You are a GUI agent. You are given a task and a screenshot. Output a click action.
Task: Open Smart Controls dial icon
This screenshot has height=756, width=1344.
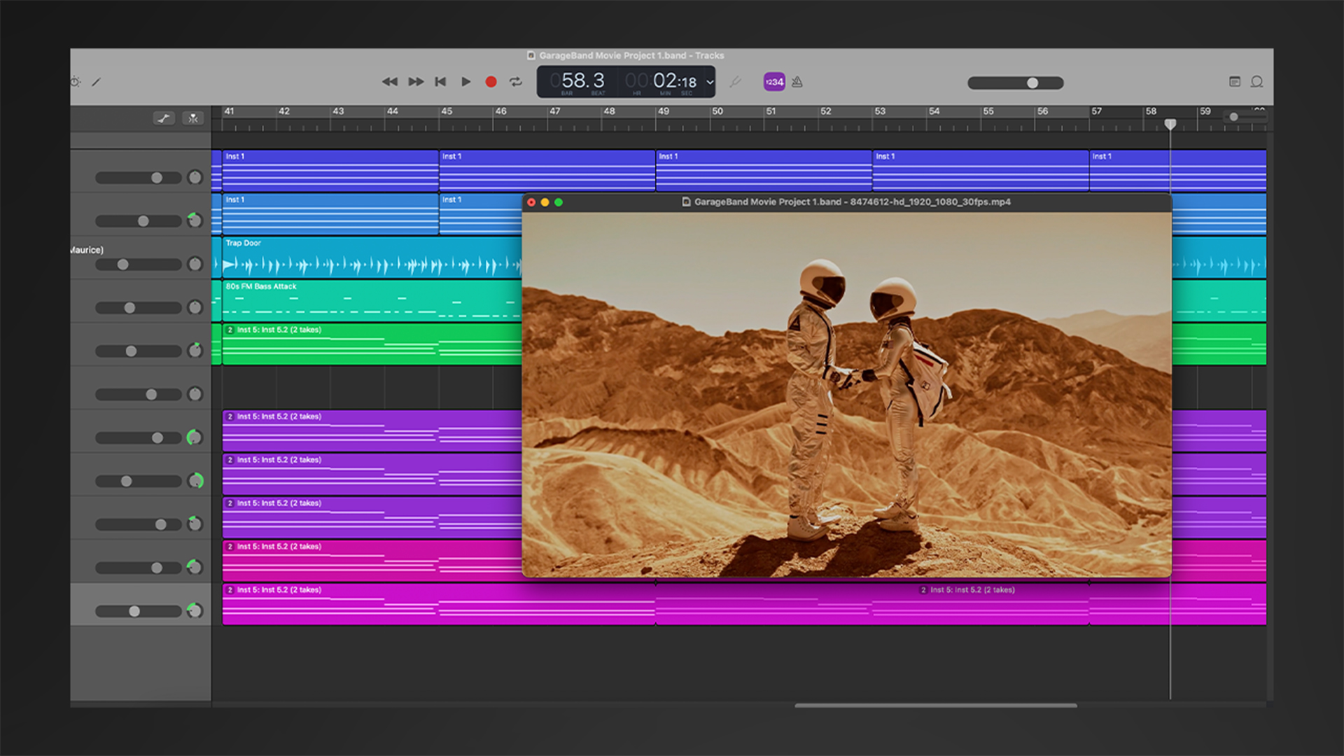tap(76, 82)
